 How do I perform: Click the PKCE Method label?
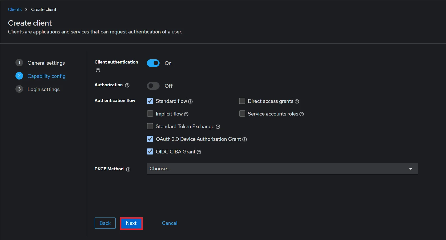(109, 169)
